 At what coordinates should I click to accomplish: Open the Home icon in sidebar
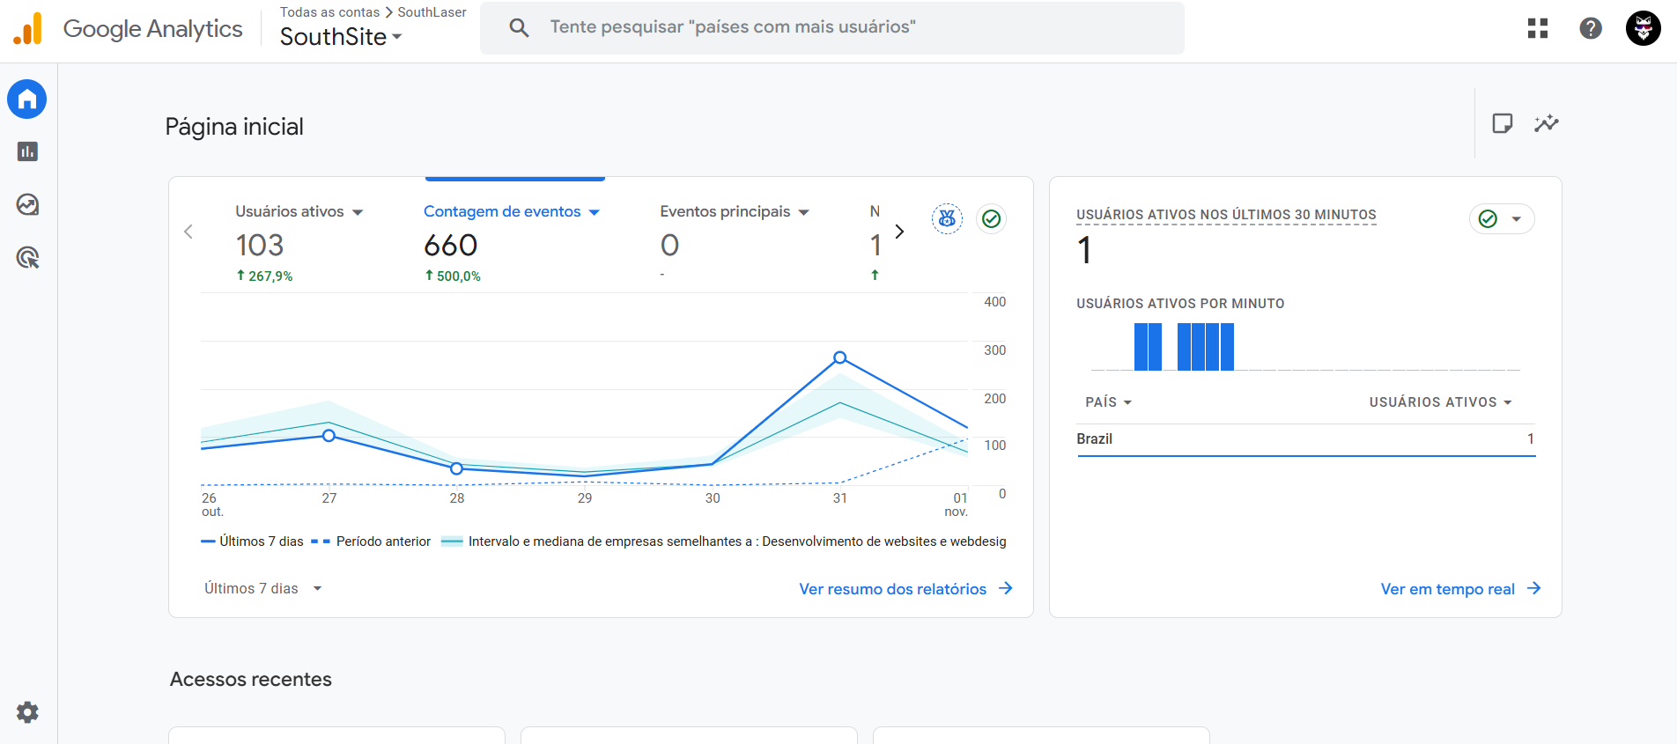(x=27, y=99)
